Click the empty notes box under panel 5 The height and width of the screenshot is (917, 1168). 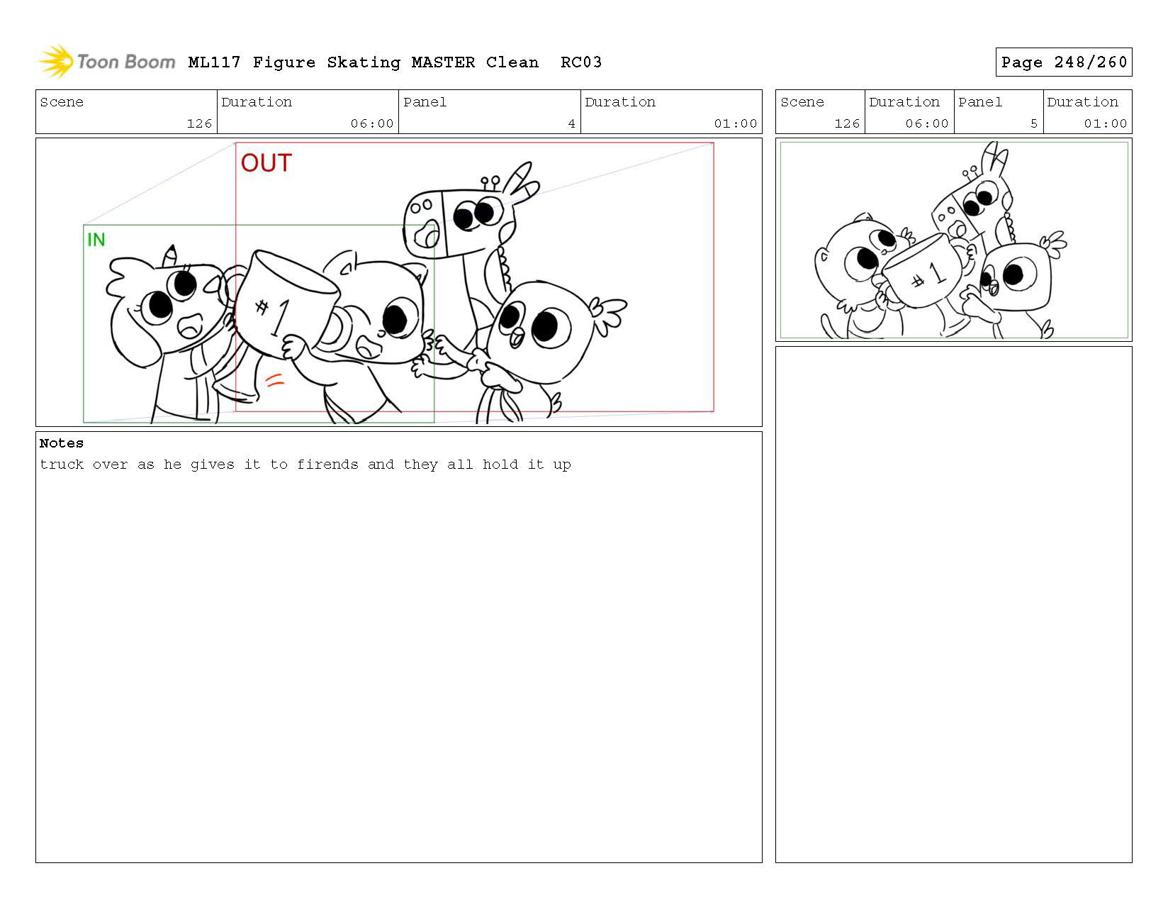[x=953, y=604]
